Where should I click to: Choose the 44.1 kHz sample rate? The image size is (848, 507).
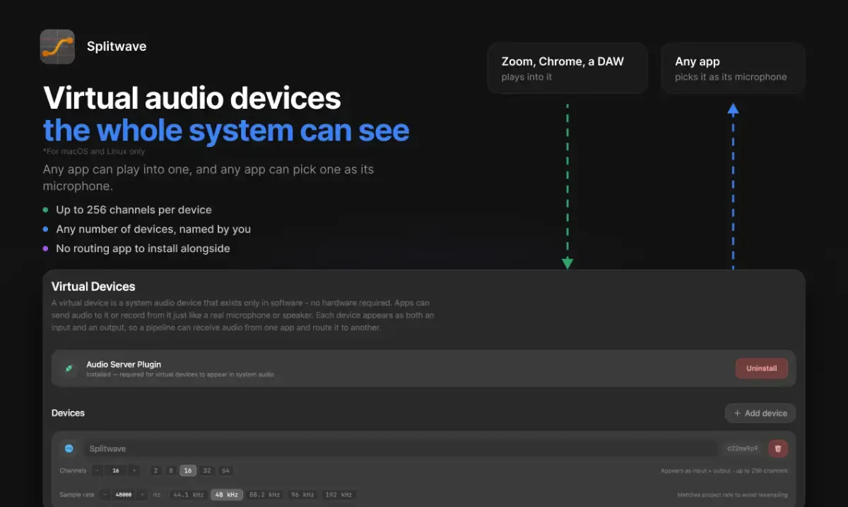click(x=189, y=494)
